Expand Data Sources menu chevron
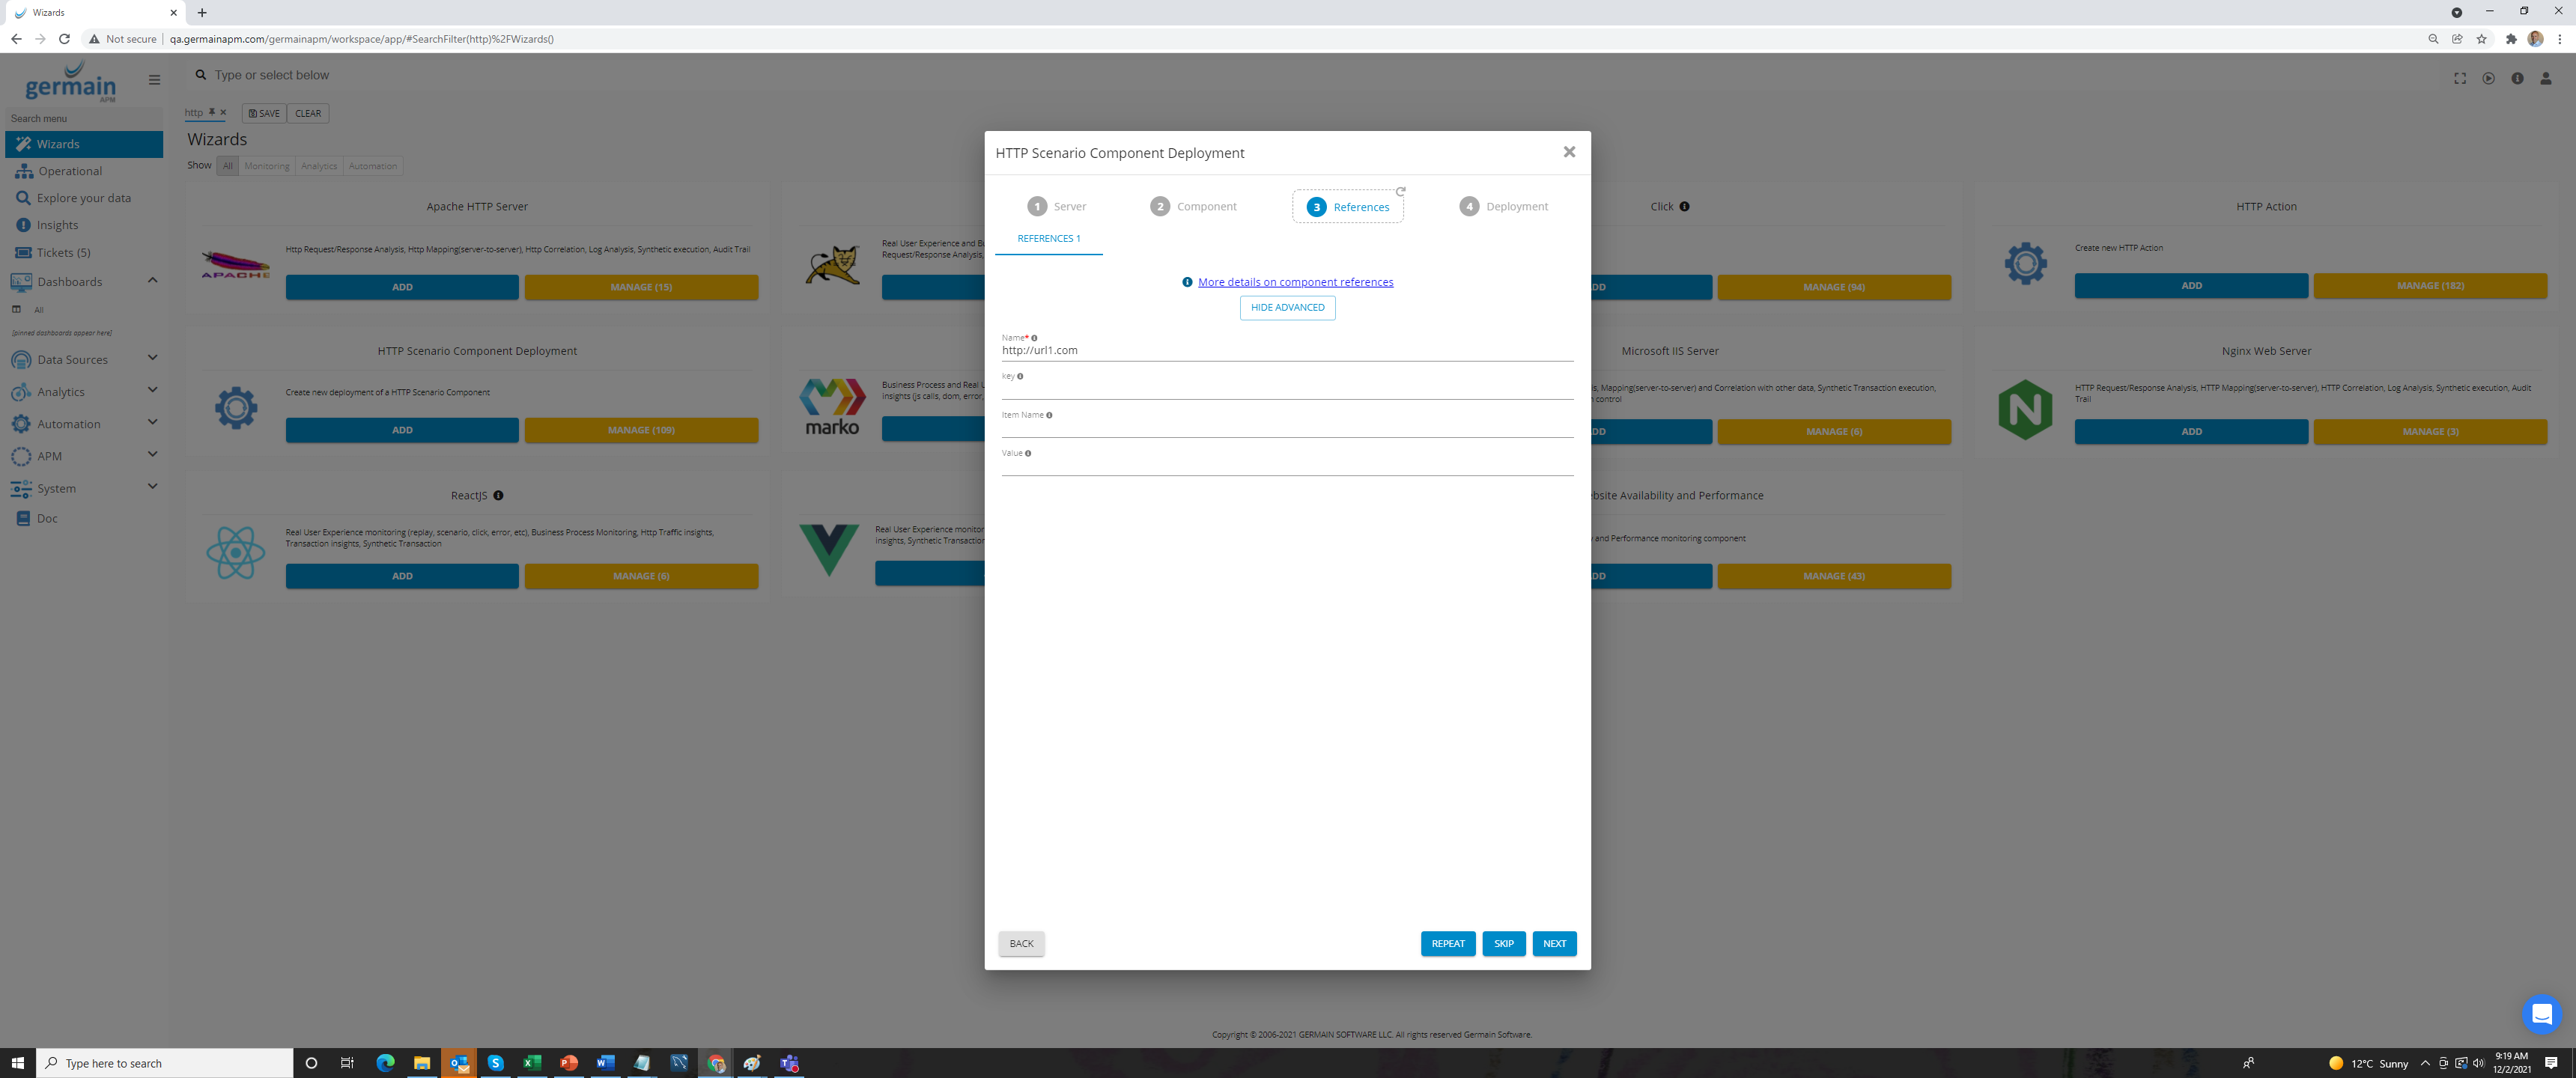Screen dimensions: 2576x1078 click(x=153, y=358)
